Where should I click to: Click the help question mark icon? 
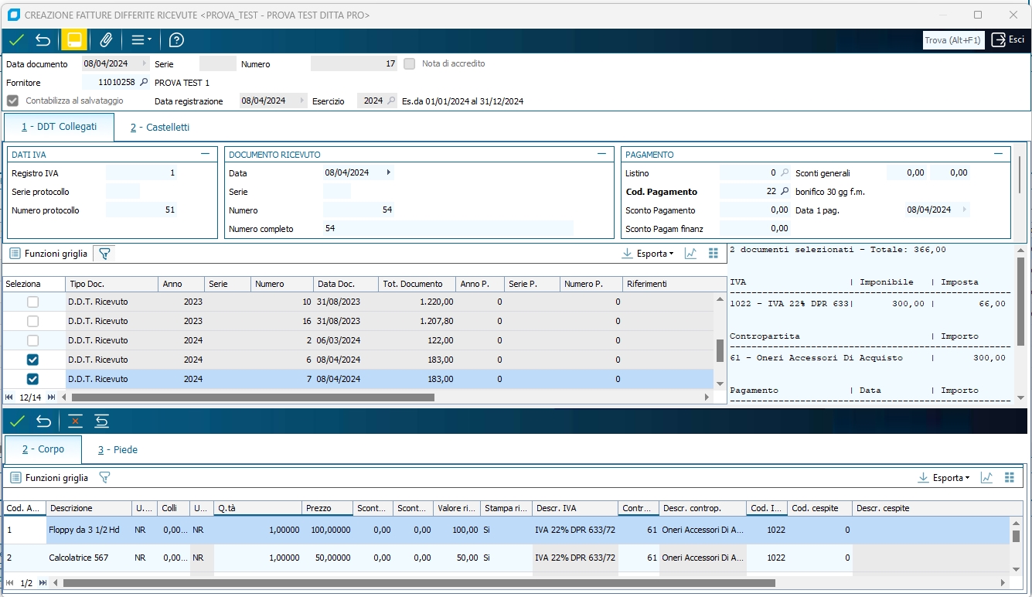pyautogui.click(x=176, y=40)
